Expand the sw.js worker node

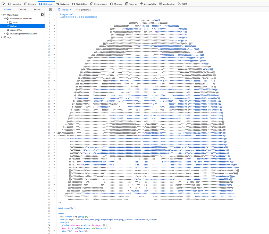tap(2, 37)
